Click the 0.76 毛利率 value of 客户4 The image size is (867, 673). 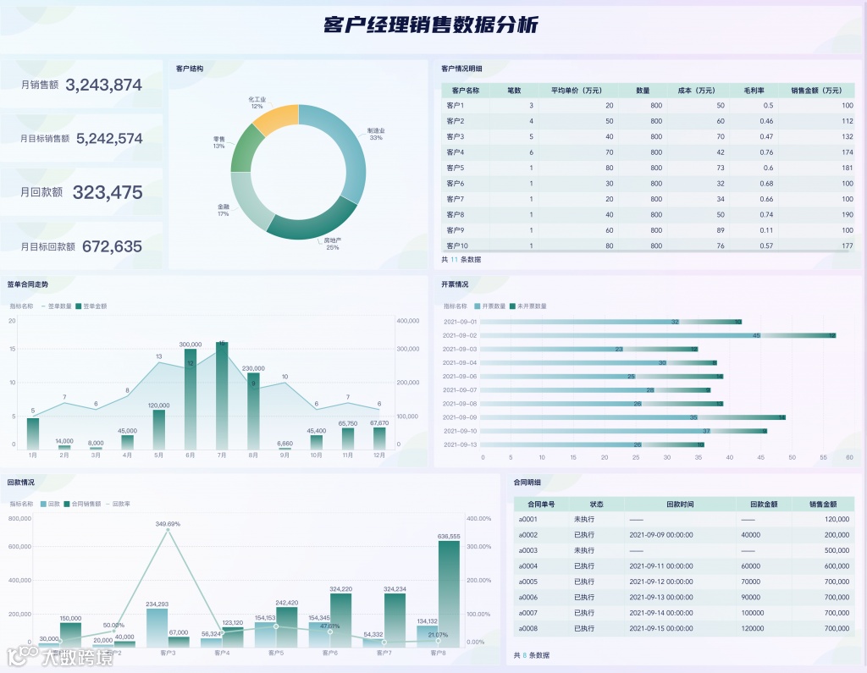pos(766,152)
